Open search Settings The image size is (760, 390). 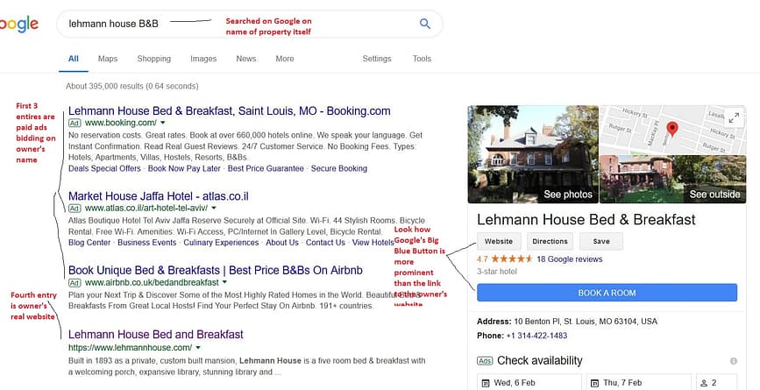coord(377,59)
